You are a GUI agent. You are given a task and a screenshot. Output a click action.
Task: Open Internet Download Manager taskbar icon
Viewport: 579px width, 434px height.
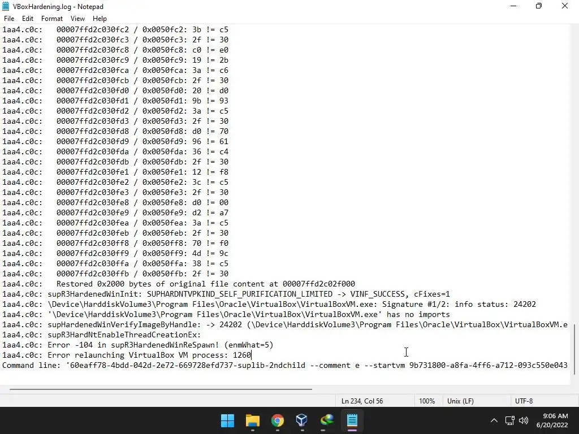(x=327, y=420)
